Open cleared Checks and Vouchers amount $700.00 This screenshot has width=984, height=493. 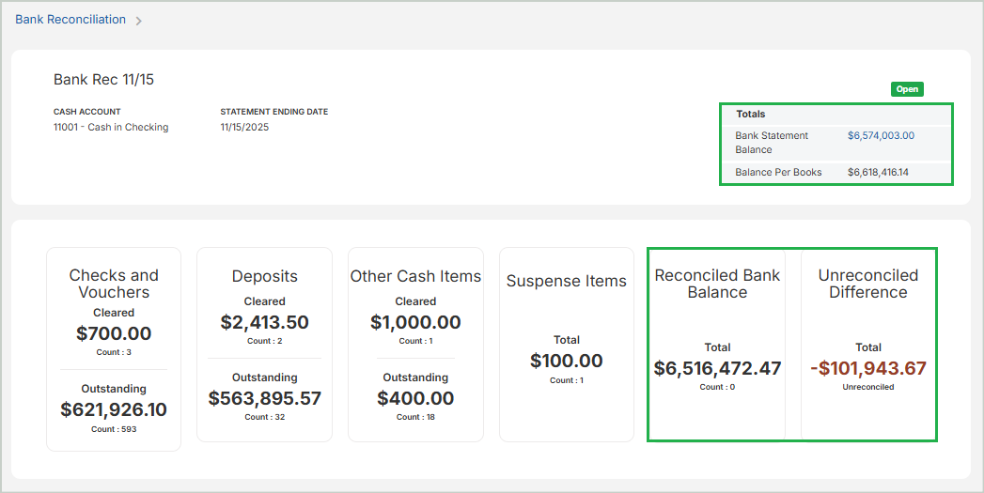(x=114, y=333)
